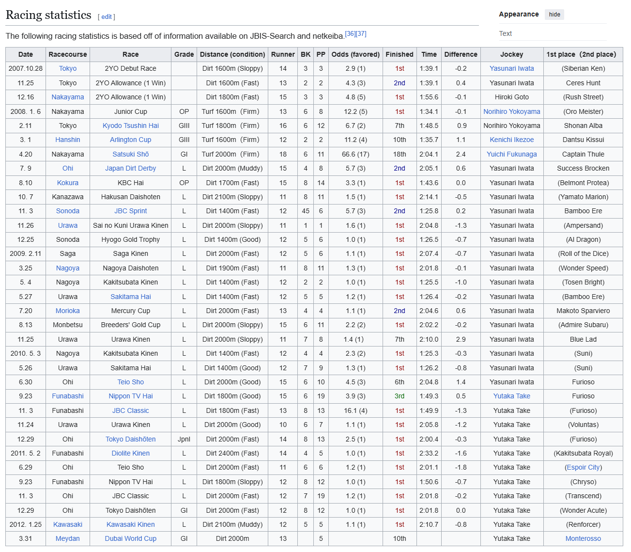Open the Diolite Kinen race link
This screenshot has height=552, width=631.
(x=131, y=454)
